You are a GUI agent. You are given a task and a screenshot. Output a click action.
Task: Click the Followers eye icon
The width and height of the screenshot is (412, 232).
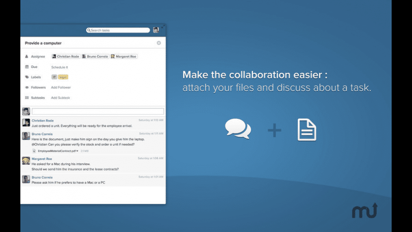27,88
